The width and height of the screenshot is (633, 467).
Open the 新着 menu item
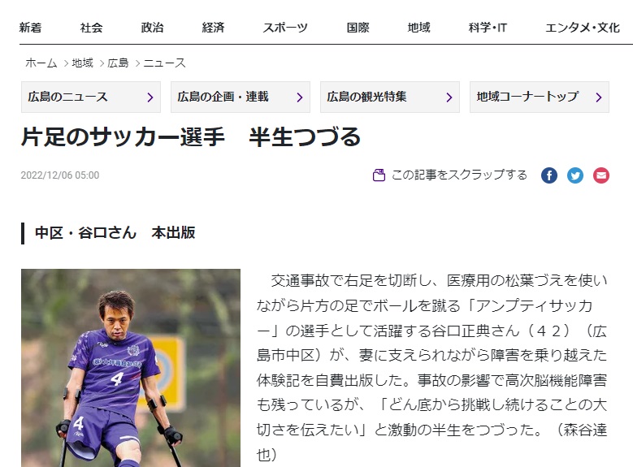(30, 28)
